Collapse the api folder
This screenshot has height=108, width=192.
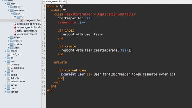click(12, 14)
